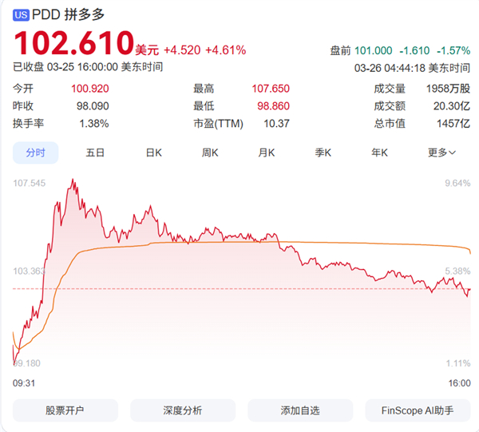Click the pre-market change -1.610
Viewport: 479px width, 432px height.
[414, 51]
